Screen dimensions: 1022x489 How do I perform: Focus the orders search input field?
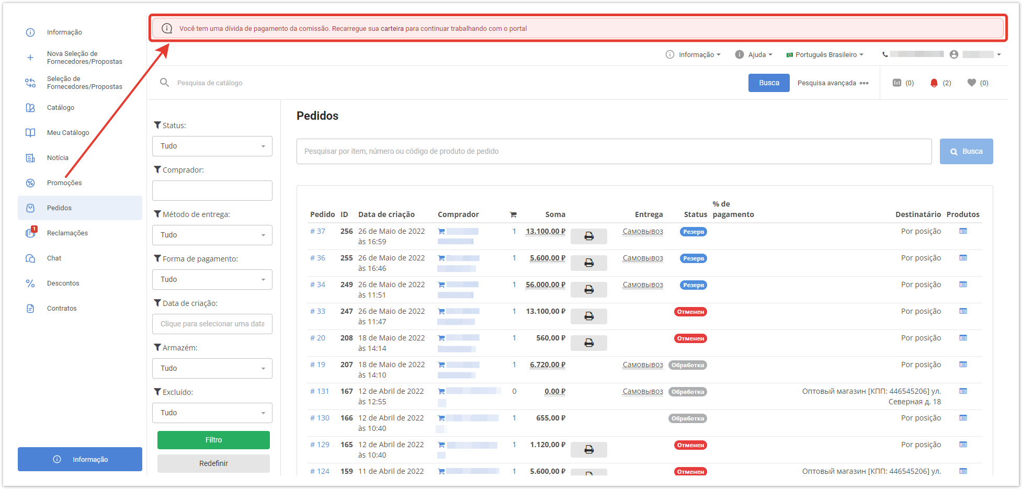(x=614, y=152)
